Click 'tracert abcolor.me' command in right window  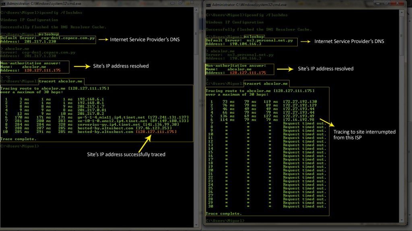pyautogui.click(x=266, y=84)
